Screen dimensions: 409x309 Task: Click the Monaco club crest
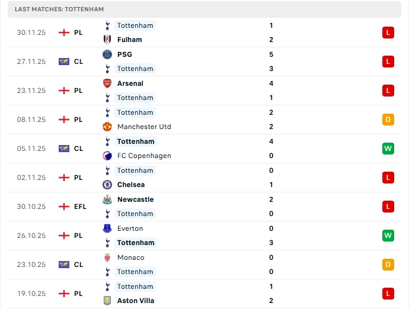click(x=107, y=257)
